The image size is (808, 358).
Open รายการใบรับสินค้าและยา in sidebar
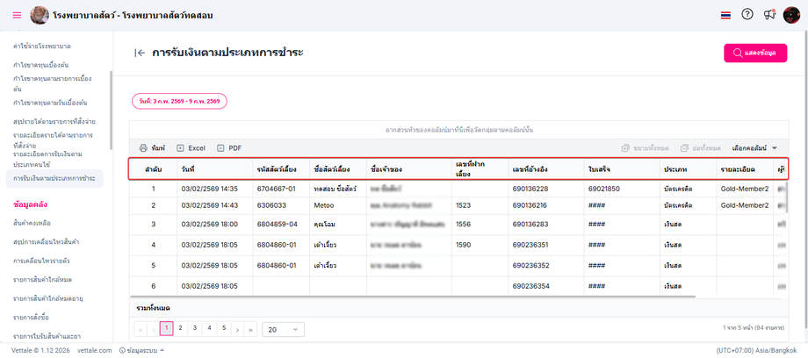pos(47,336)
